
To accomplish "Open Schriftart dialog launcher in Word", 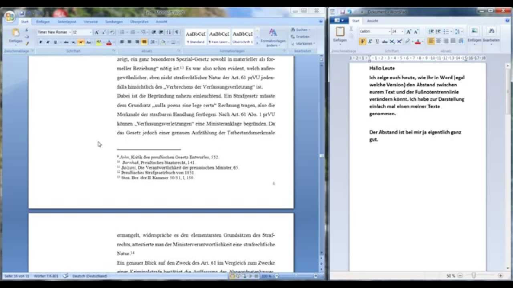I will [x=114, y=51].
